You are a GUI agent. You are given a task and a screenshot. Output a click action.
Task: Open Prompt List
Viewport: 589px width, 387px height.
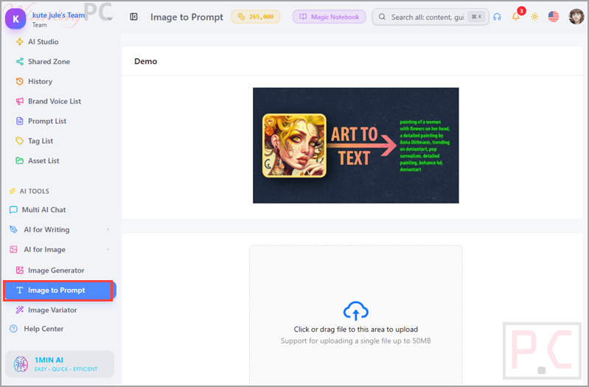pos(47,121)
